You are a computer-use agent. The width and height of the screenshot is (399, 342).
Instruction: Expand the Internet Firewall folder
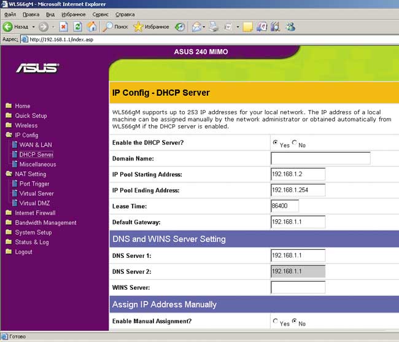pos(9,213)
